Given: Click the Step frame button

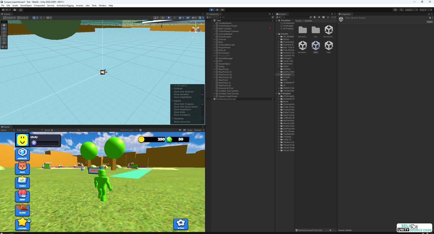Looking at the screenshot, I should [x=222, y=10].
